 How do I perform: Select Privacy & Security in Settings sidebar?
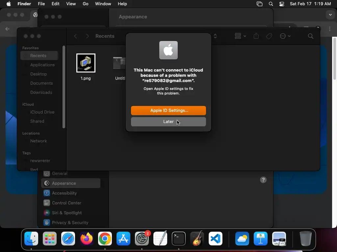(71, 223)
